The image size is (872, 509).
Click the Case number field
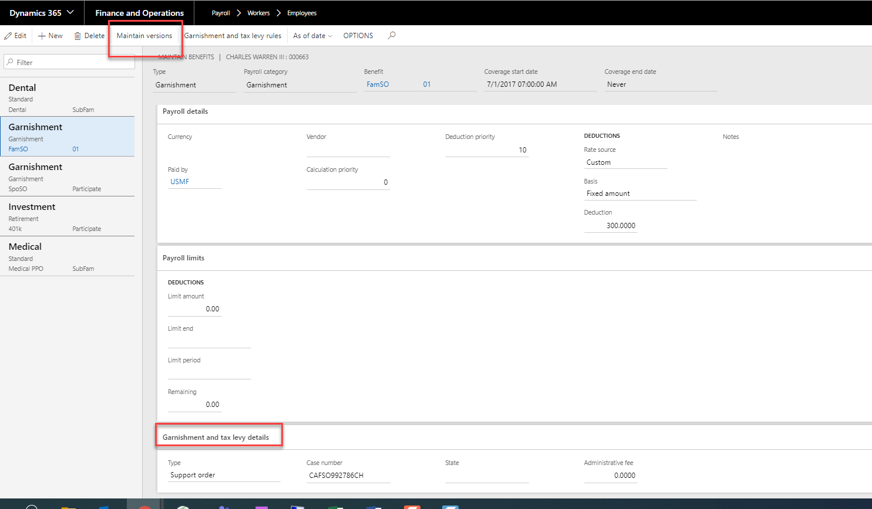pos(348,476)
